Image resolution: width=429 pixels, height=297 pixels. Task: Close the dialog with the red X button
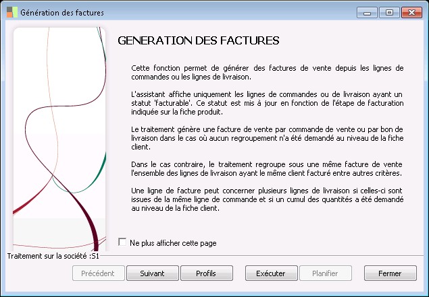[x=409, y=12]
